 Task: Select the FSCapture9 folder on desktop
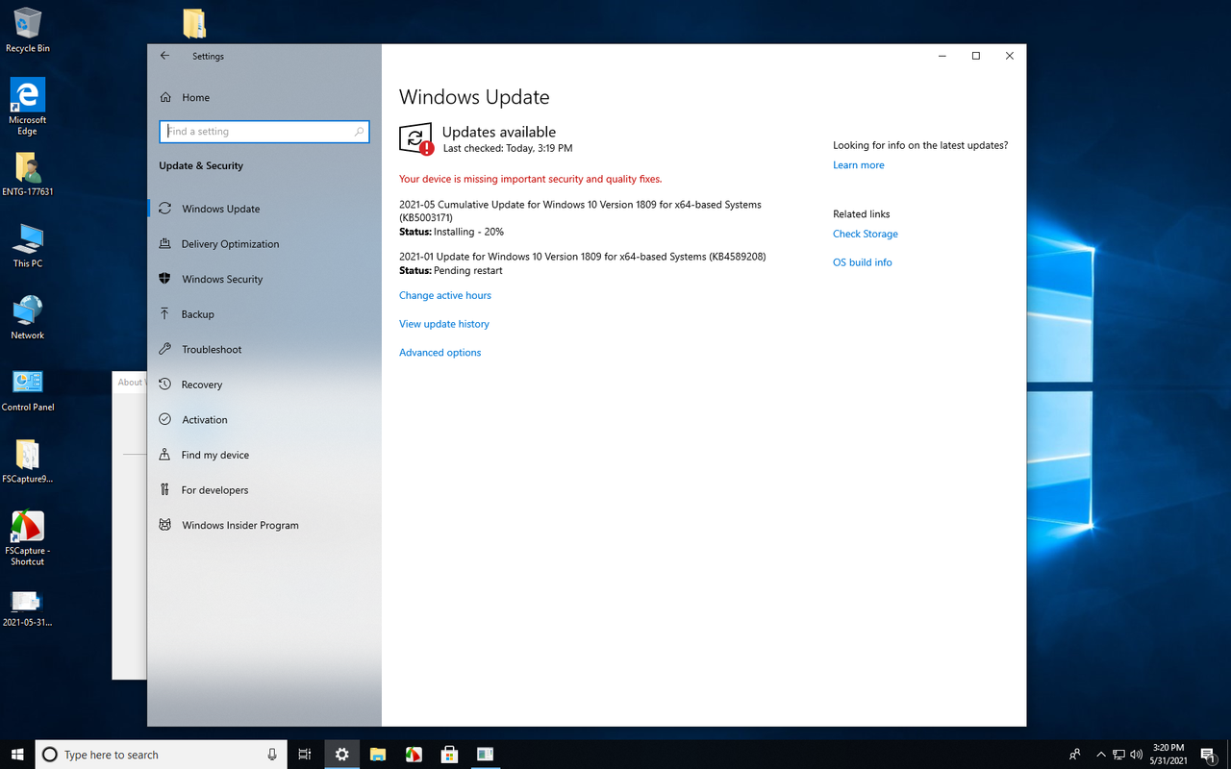[x=28, y=461]
